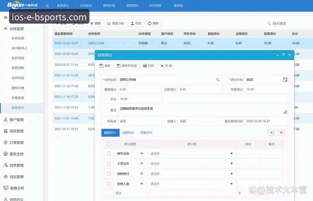Open the 管理层 menu in the top bar

coord(178,6)
